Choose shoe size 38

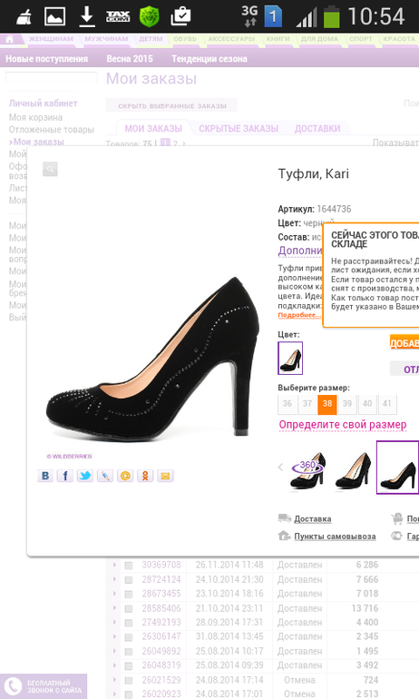coord(327,404)
